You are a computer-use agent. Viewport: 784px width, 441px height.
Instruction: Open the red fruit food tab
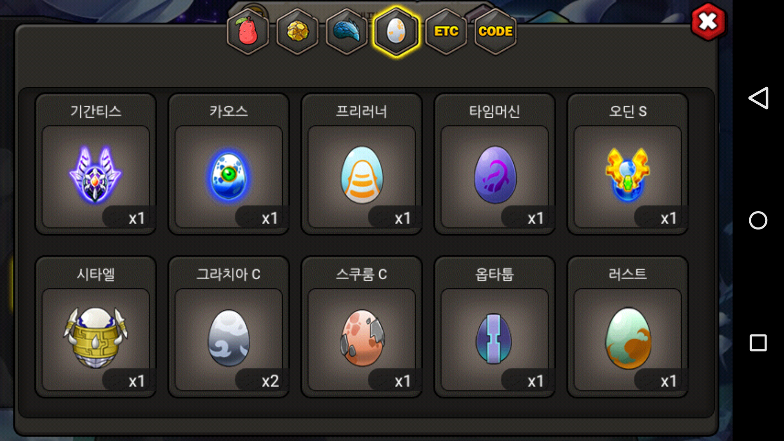pos(248,31)
